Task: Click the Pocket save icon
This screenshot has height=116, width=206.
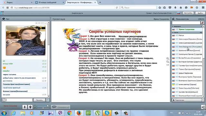Action: (x=170, y=8)
